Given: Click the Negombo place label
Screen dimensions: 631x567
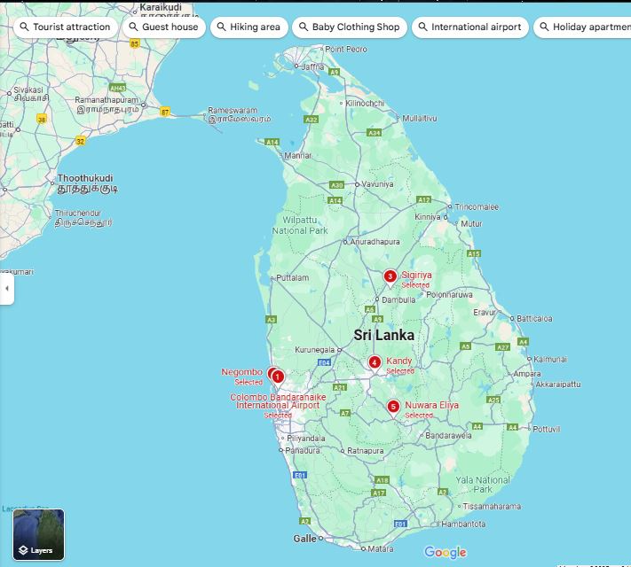Looking at the screenshot, I should (241, 372).
